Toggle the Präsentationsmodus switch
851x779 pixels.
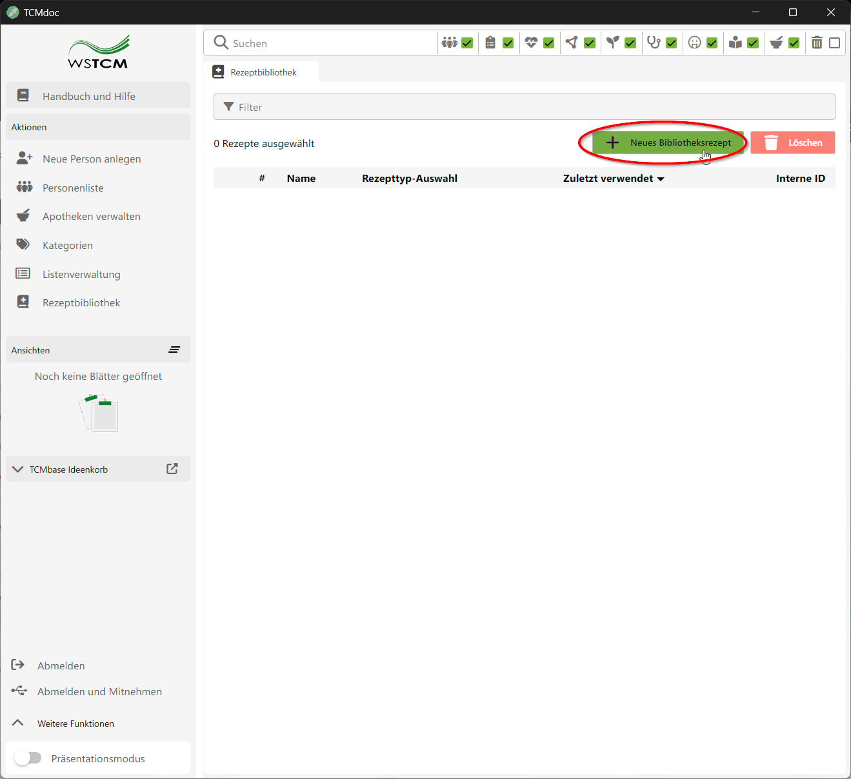pyautogui.click(x=28, y=758)
